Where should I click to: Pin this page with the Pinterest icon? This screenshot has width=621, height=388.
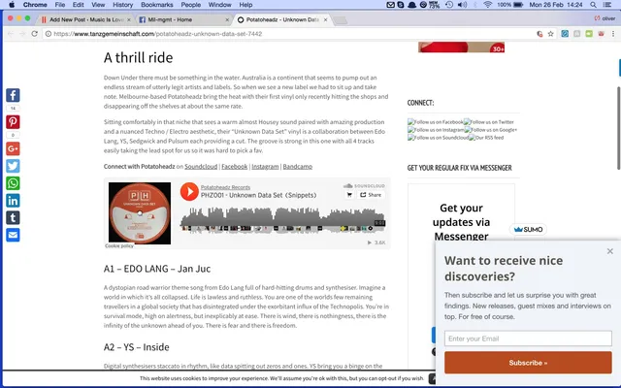13,122
